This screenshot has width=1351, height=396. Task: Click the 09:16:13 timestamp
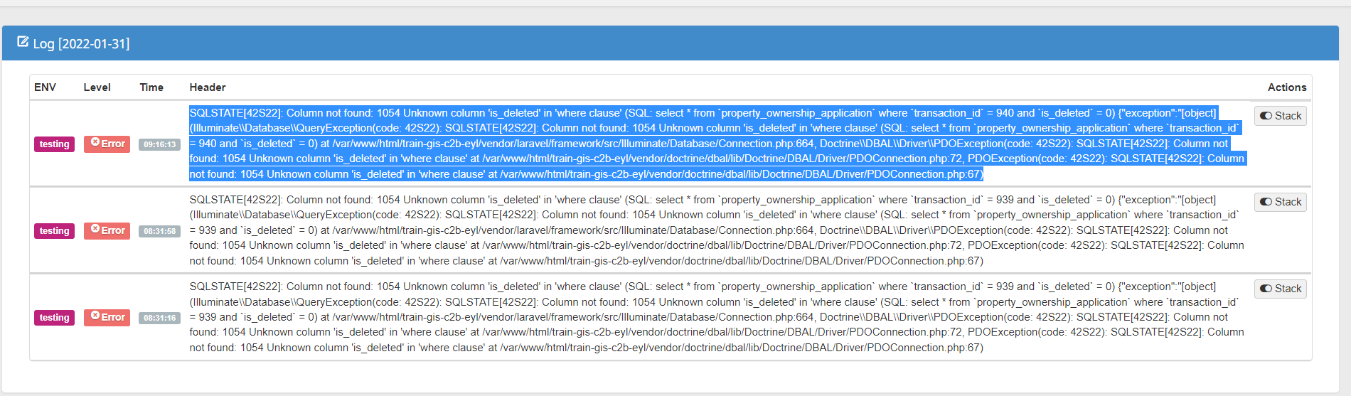[159, 144]
